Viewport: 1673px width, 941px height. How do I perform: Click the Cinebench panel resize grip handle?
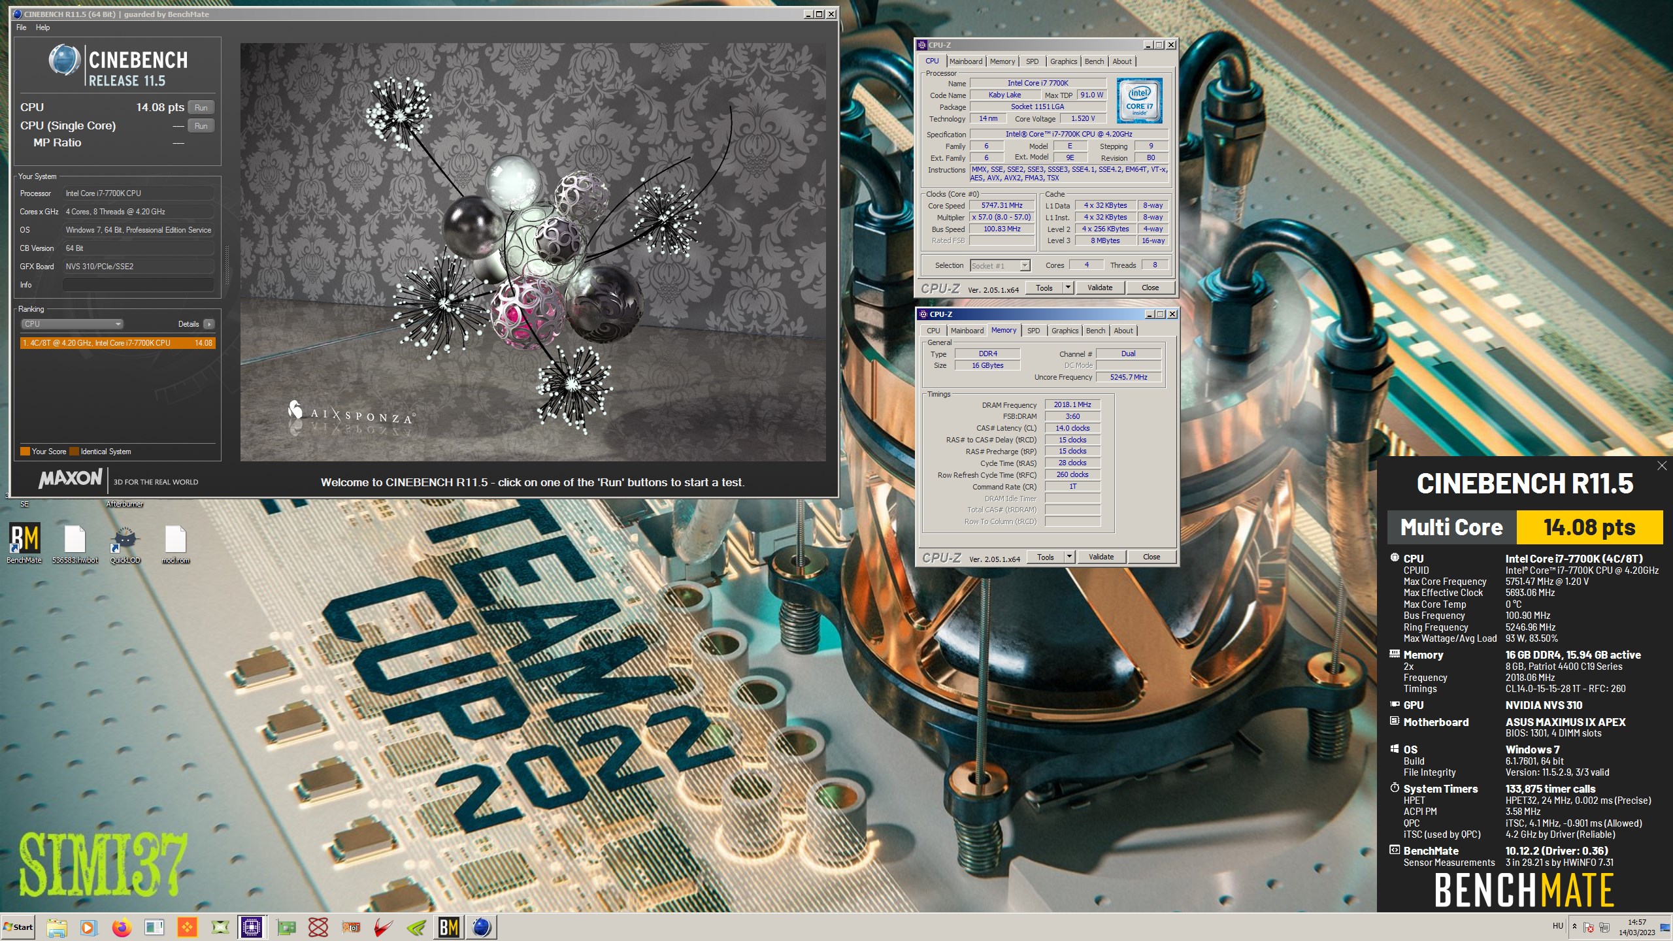tap(227, 265)
